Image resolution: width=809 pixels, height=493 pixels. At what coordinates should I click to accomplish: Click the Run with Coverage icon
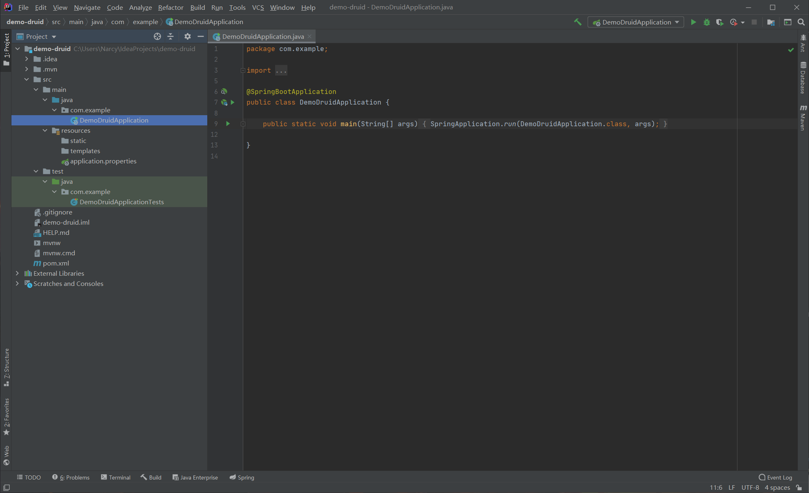coord(719,22)
